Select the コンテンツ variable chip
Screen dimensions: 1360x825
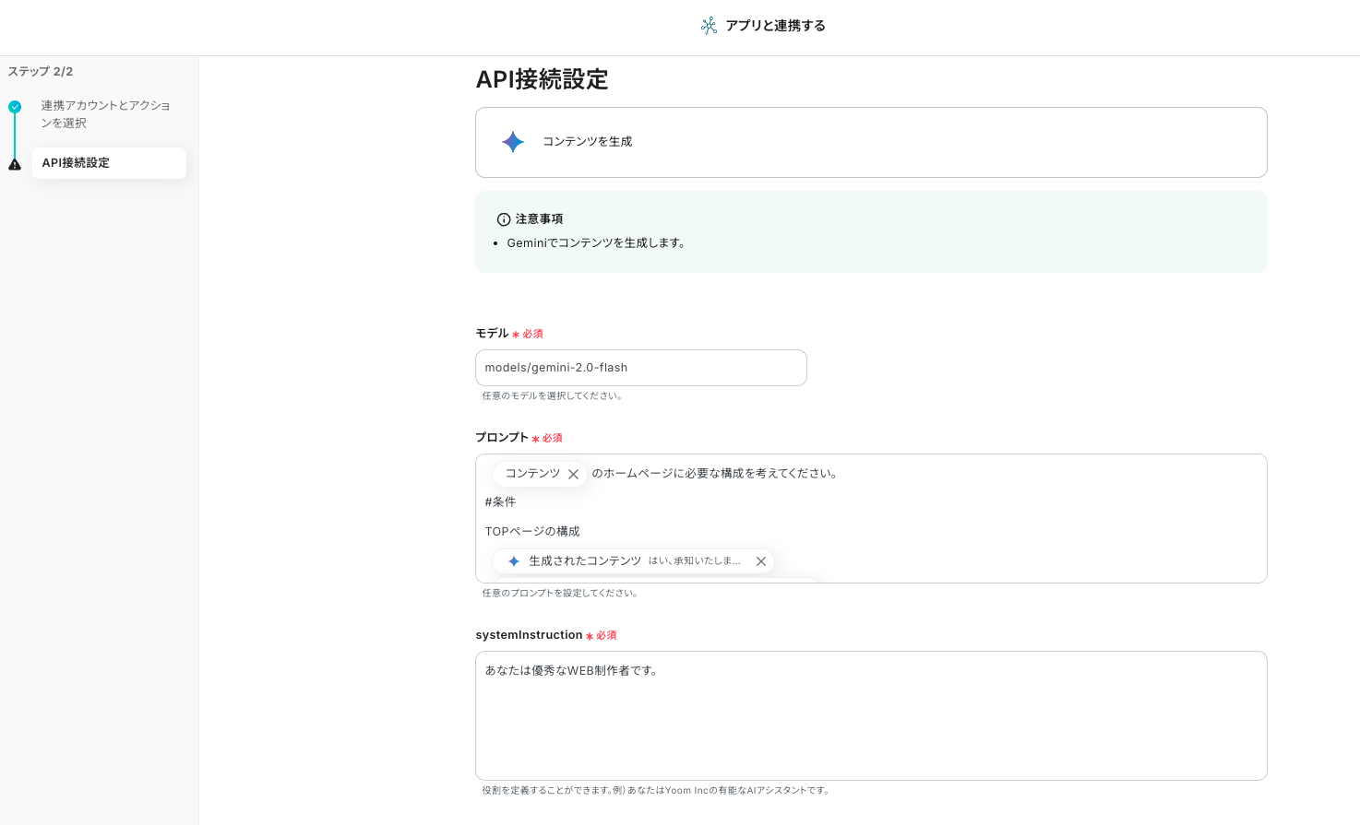(532, 474)
